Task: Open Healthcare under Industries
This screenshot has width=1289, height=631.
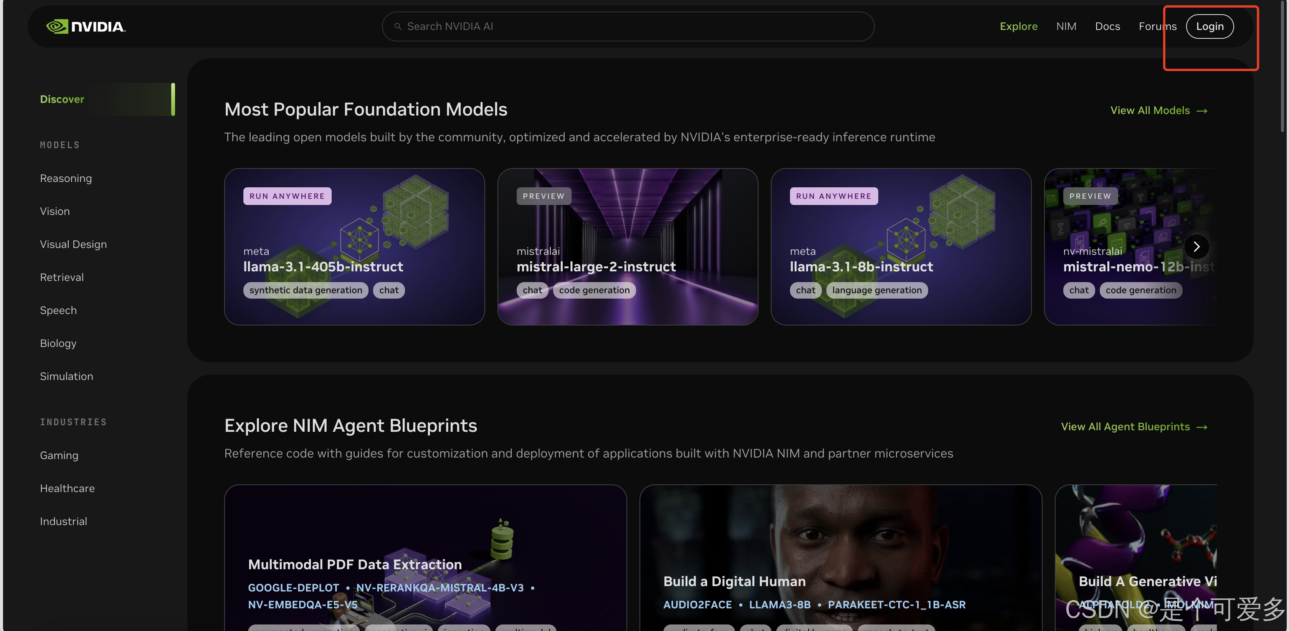Action: [x=67, y=488]
